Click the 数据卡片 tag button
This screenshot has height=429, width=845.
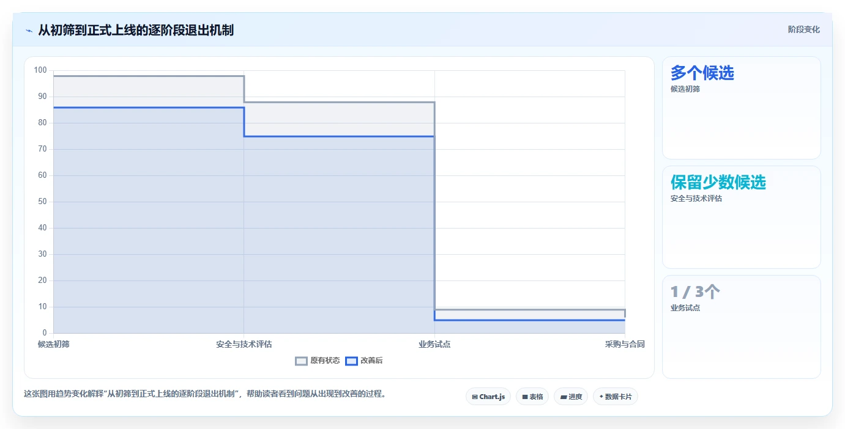click(x=616, y=397)
